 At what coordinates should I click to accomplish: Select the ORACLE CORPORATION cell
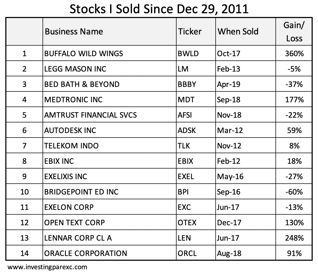point(110,253)
